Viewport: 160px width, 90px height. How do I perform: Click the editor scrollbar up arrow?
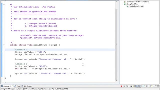116,2
